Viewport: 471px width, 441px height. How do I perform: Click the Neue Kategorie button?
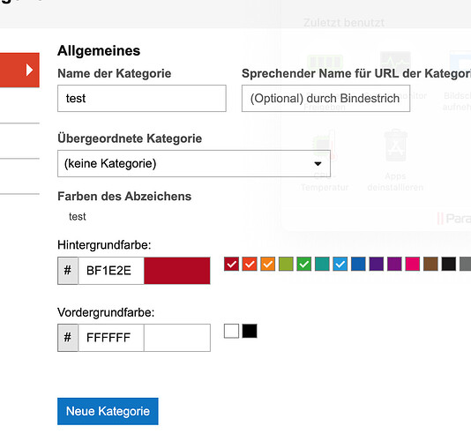pyautogui.click(x=108, y=411)
